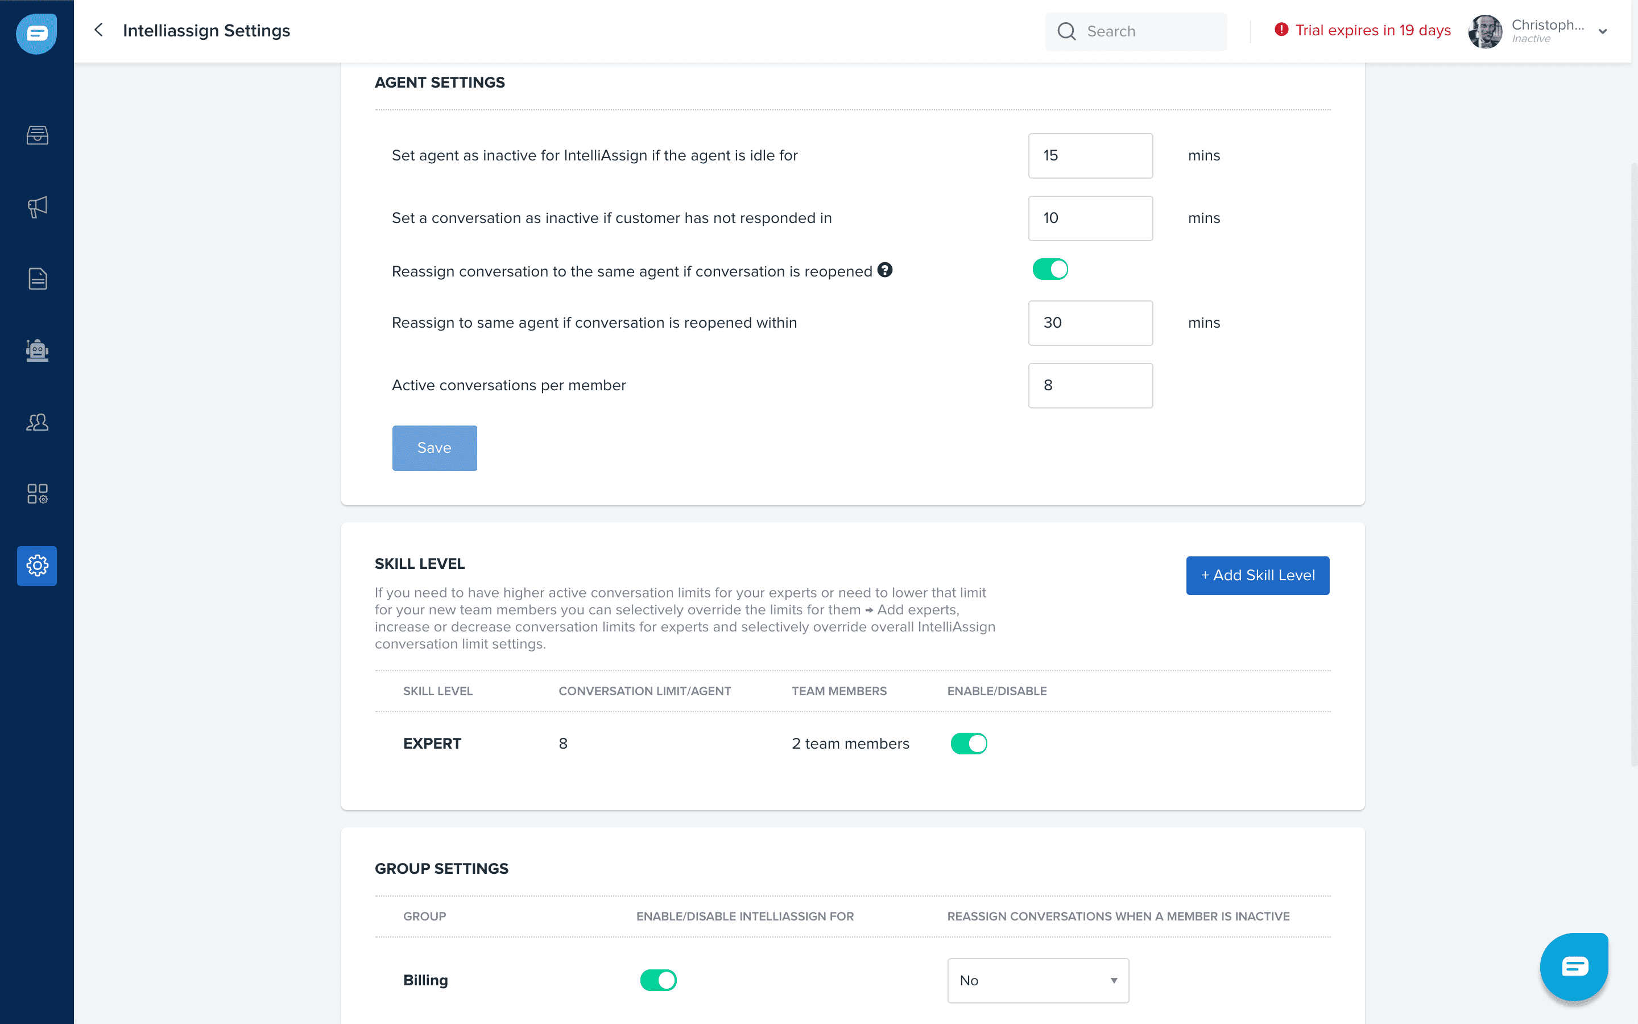Screen dimensions: 1638x1024
Task: Click the agent idle minutes field showing 15
Action: [x=1090, y=156]
